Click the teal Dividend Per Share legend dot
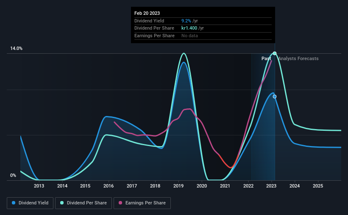Viewport: 348px width, 215px height. tap(62, 203)
